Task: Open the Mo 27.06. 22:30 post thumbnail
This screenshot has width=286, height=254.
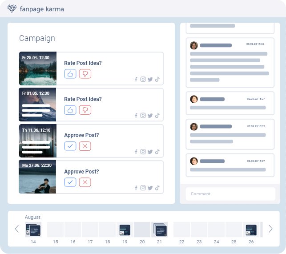Action: point(38,177)
